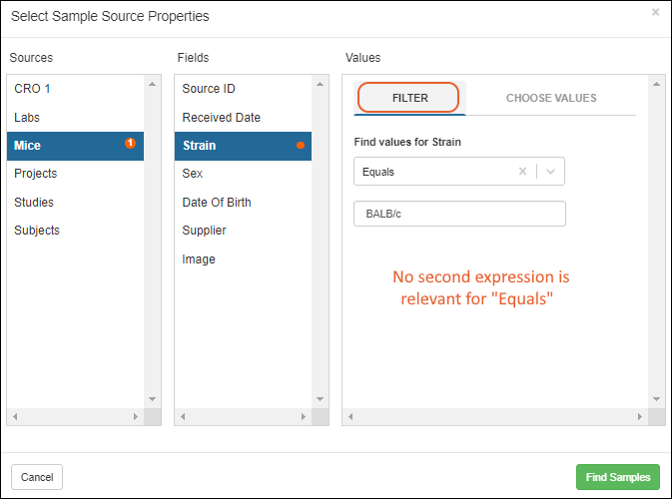The height and width of the screenshot is (499, 672).
Task: Click down arrow of Values vertical scrollbar
Action: coord(656,399)
